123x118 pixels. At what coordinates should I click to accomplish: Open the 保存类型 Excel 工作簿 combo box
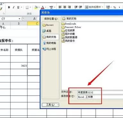100,97
